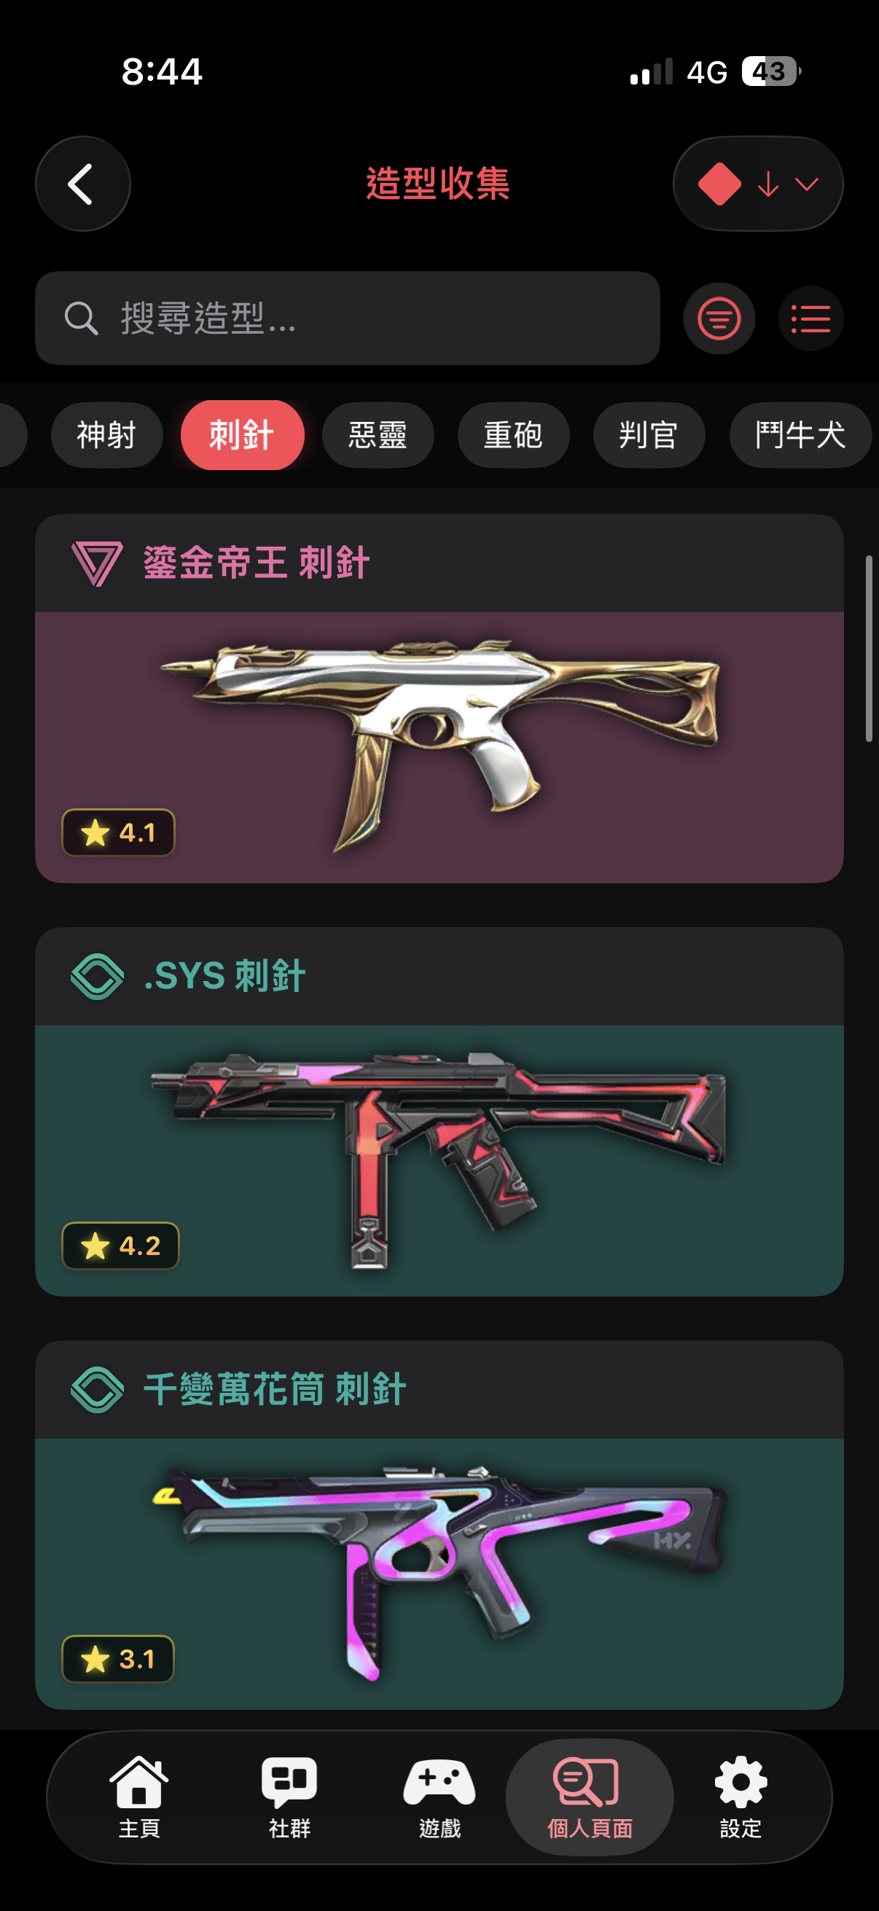Toggle sort direction arrow in dropdown

click(767, 183)
